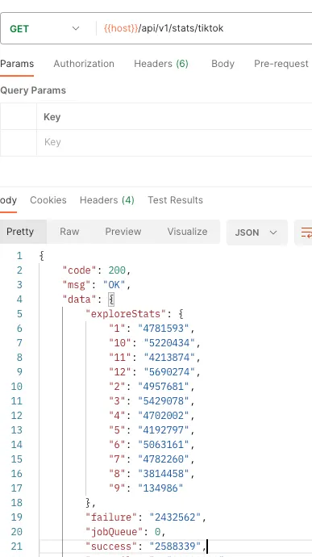This screenshot has height=557, width=312.
Task: Click the "data" opening brace
Action: point(111,299)
